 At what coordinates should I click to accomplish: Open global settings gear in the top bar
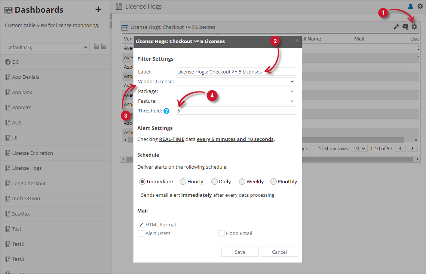click(x=420, y=6)
